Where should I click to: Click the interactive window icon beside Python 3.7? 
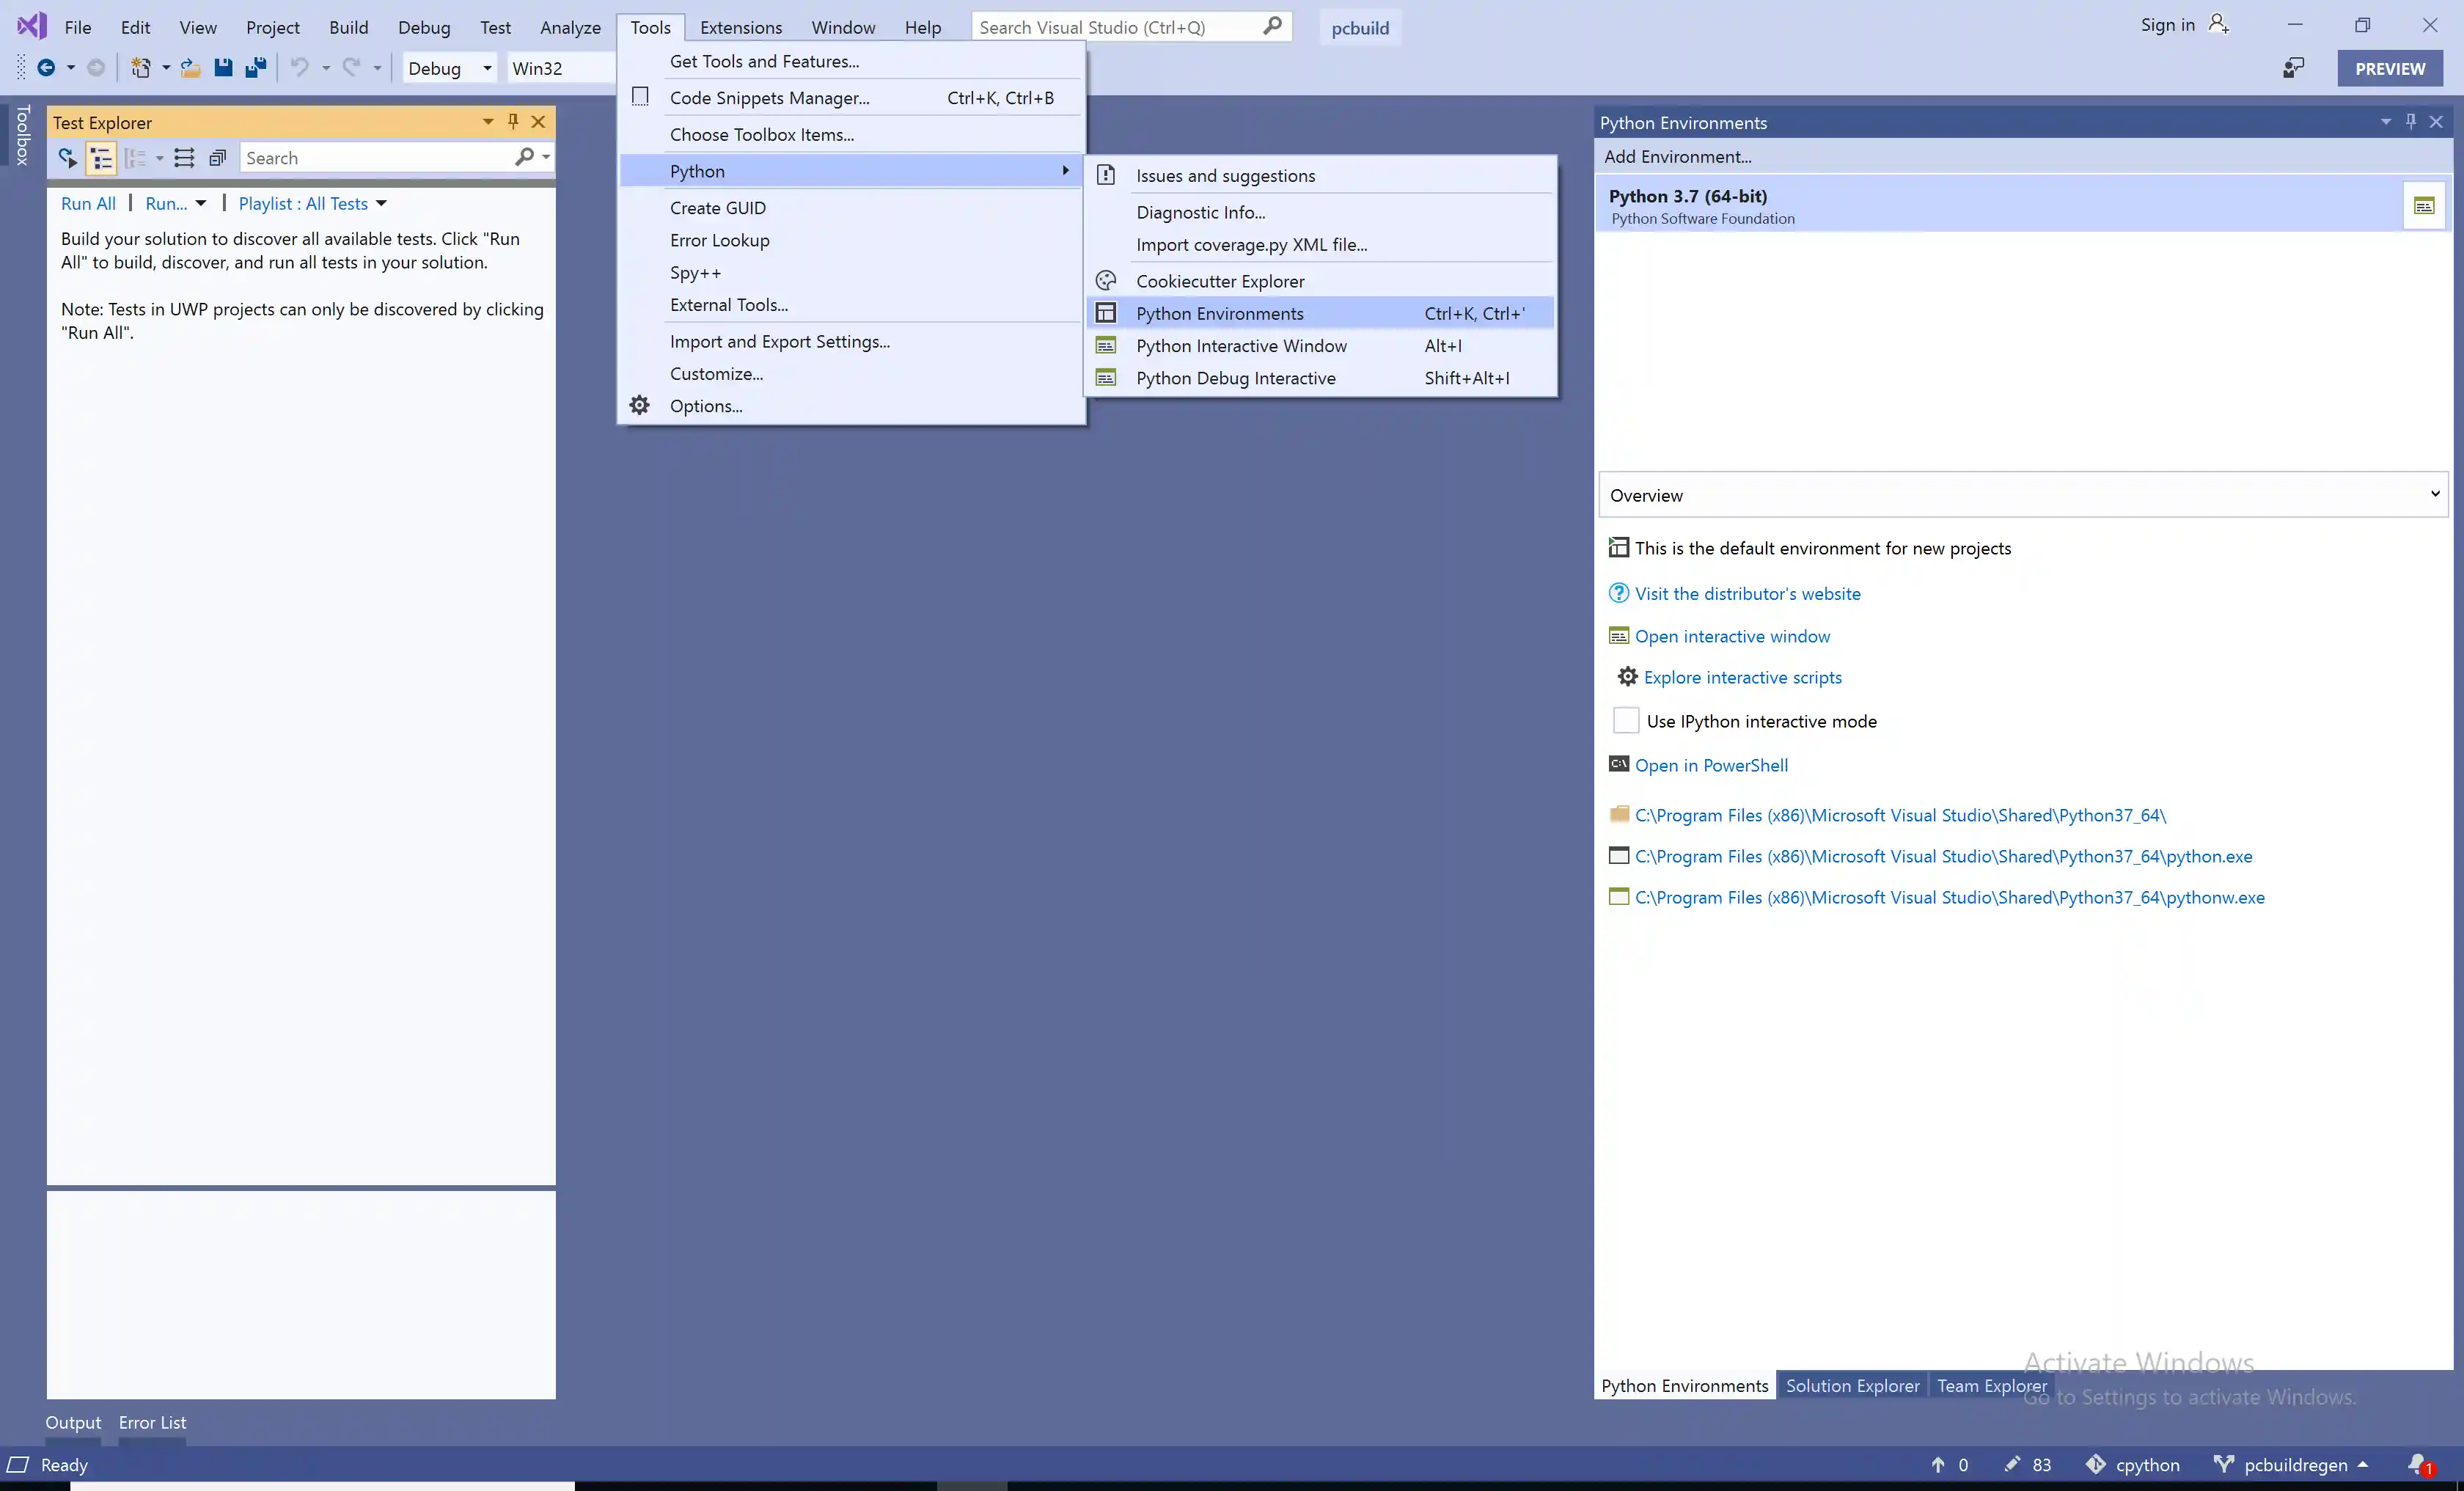coord(2423,206)
